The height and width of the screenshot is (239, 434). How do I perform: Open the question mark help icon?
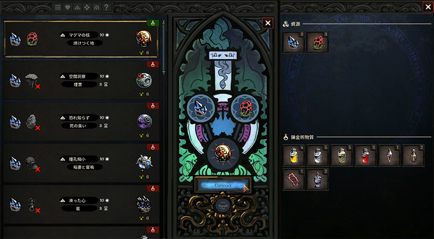pyautogui.click(x=106, y=8)
